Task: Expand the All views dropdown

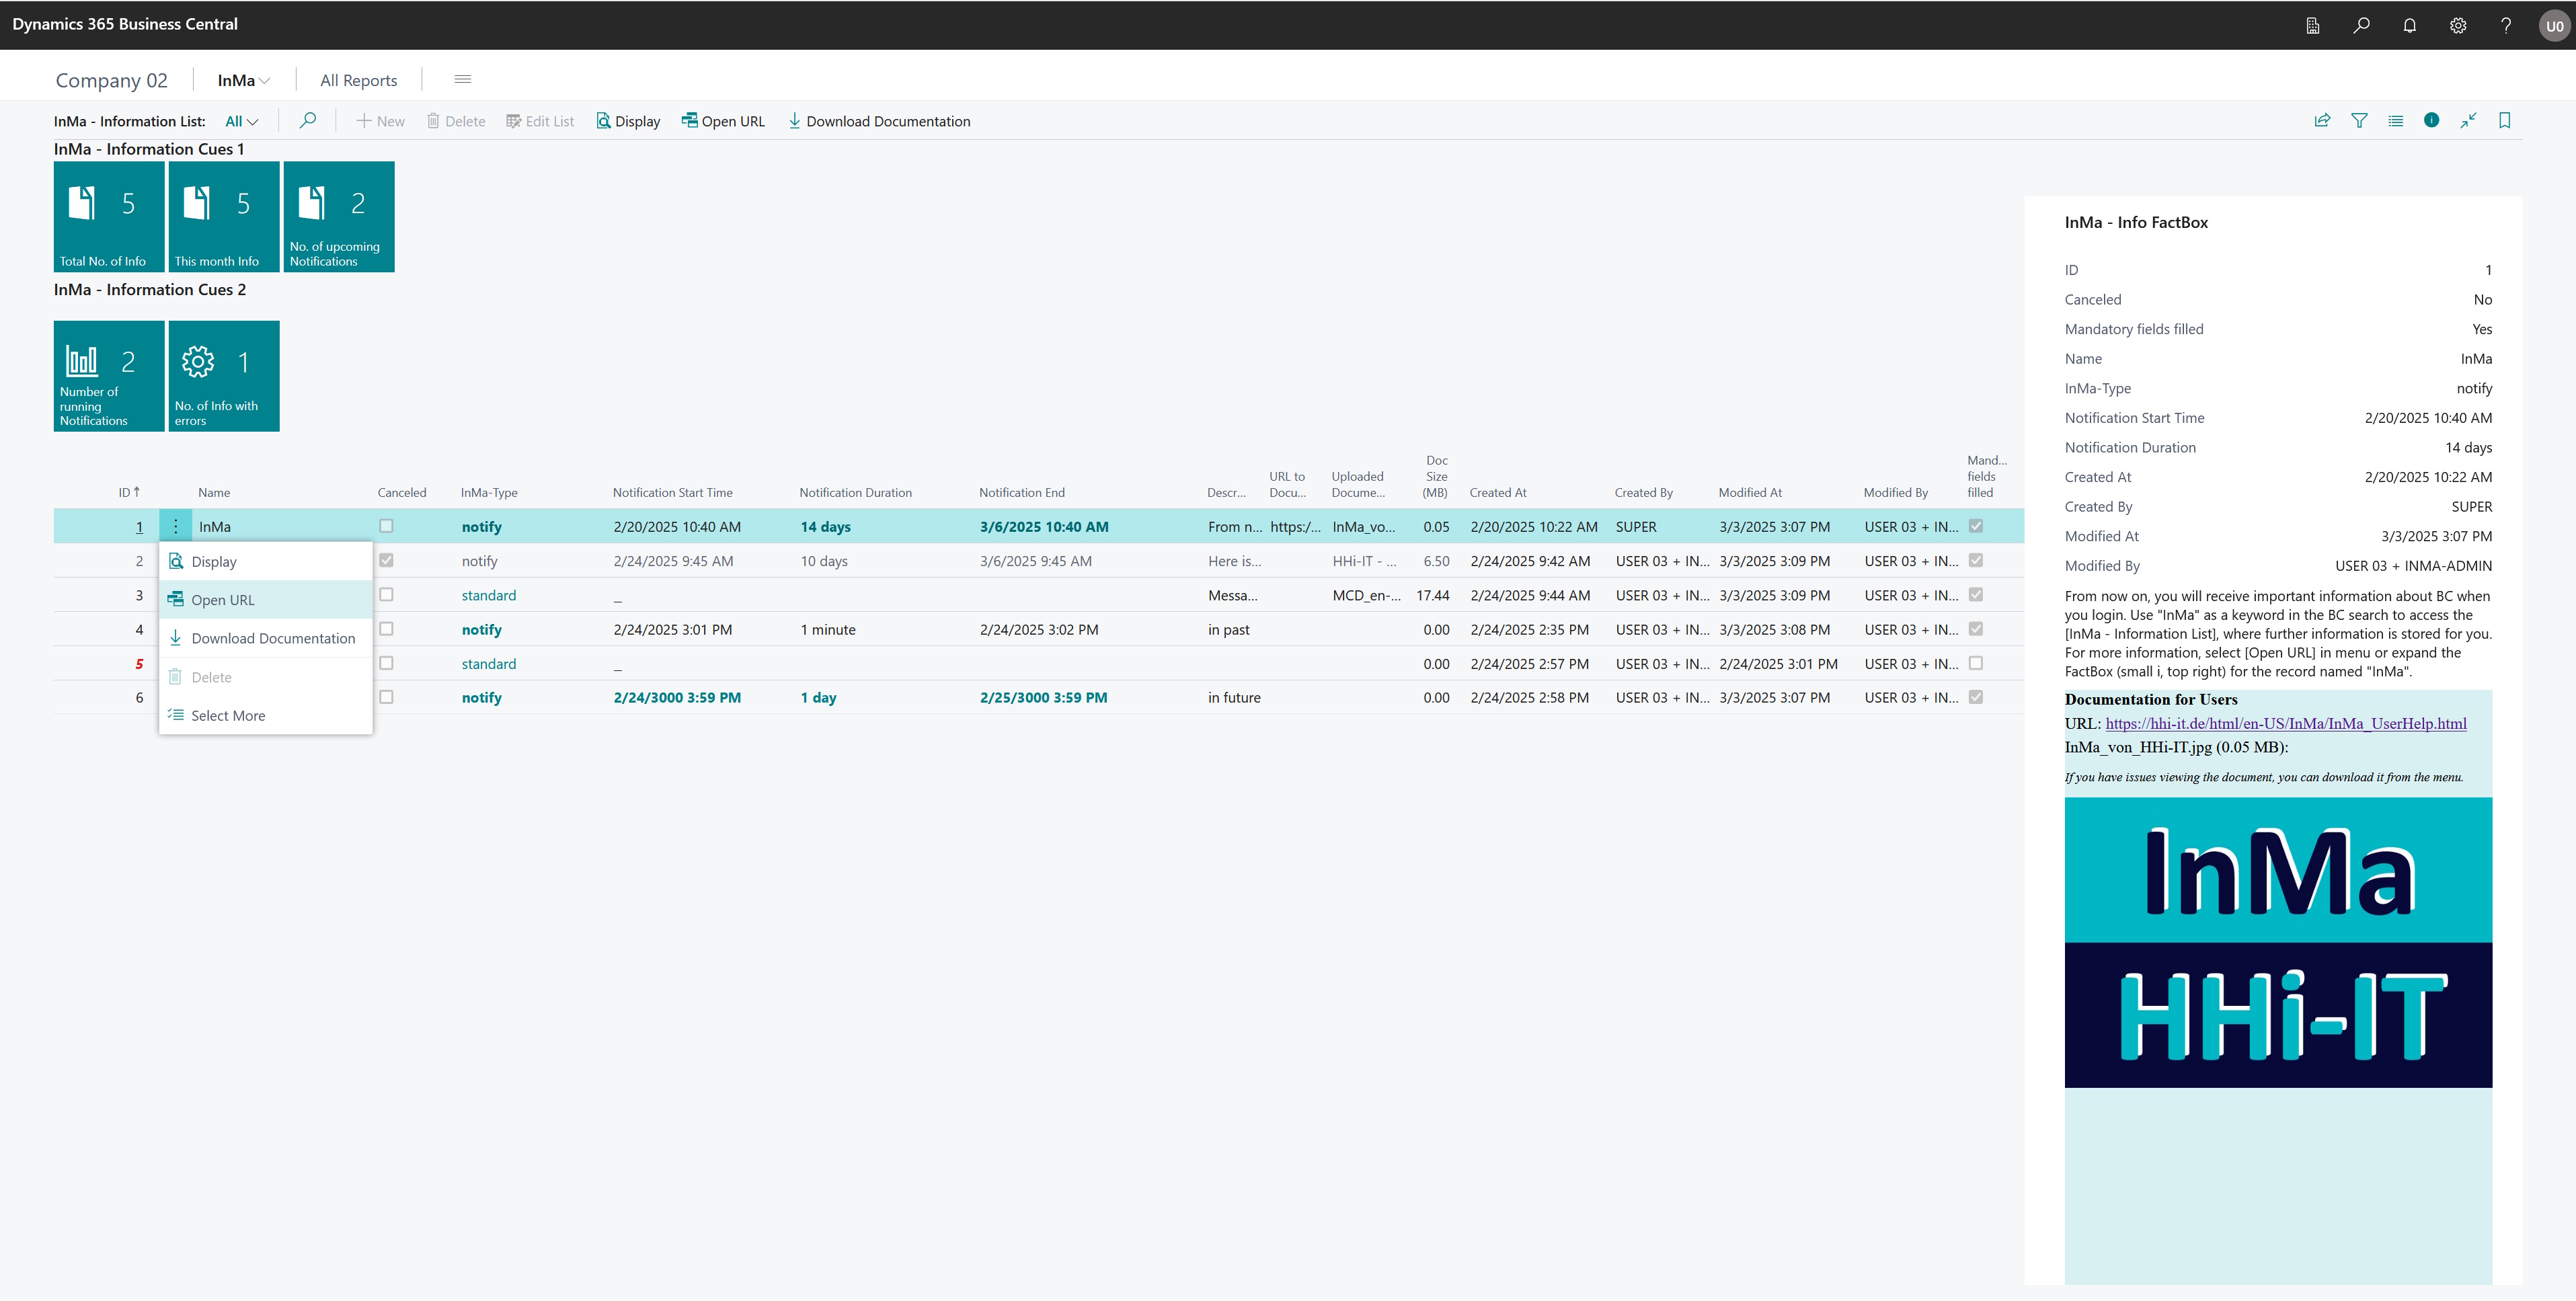Action: (241, 121)
